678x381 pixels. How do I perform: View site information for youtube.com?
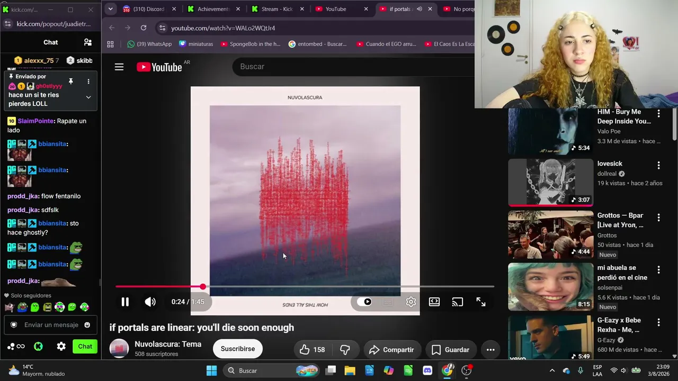point(163,28)
